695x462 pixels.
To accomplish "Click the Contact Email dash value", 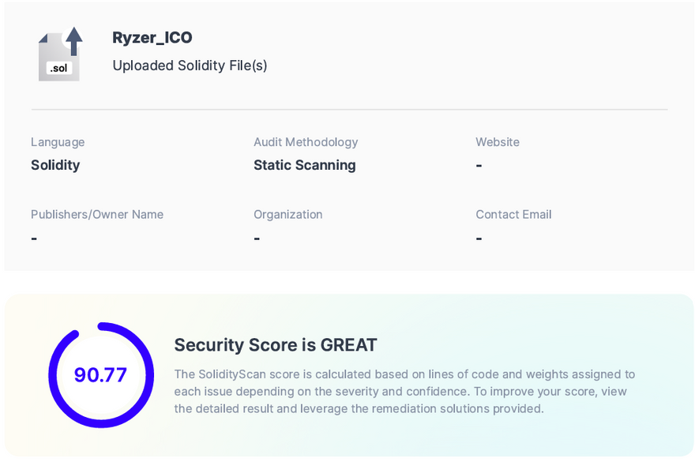I will (x=479, y=239).
